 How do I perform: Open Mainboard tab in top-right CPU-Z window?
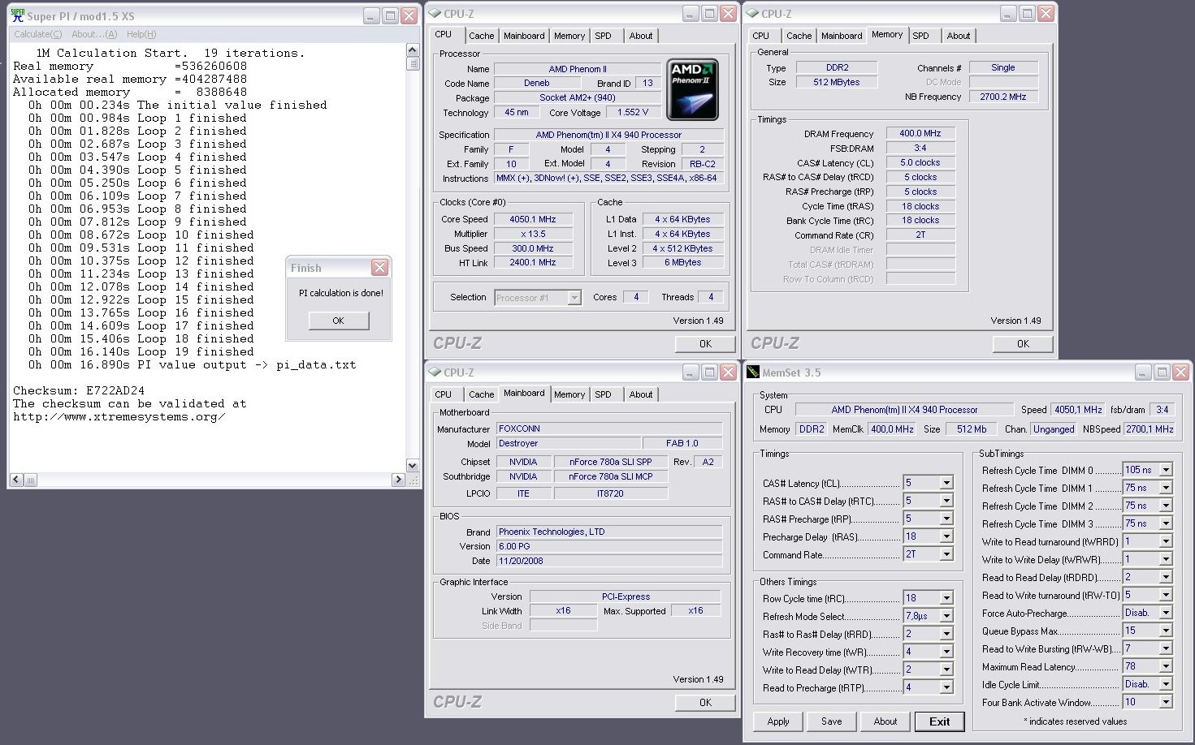click(842, 36)
